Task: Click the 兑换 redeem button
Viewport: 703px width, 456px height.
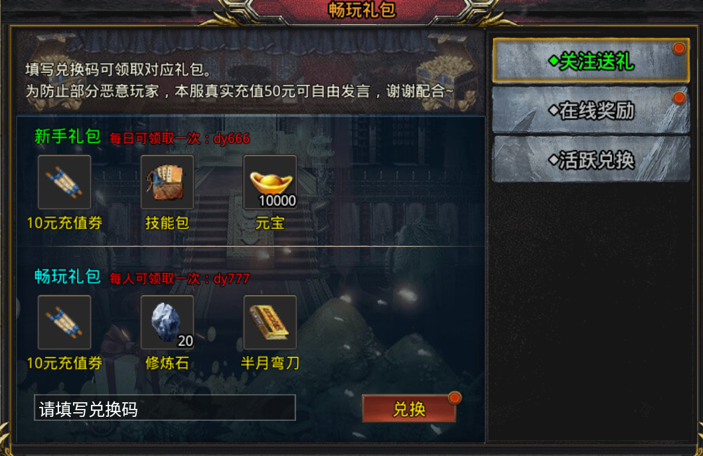Action: 409,408
